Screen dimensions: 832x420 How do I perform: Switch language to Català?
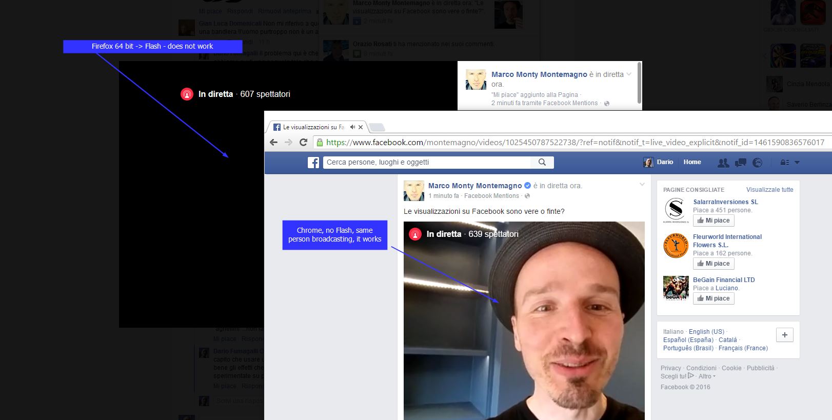tap(728, 340)
